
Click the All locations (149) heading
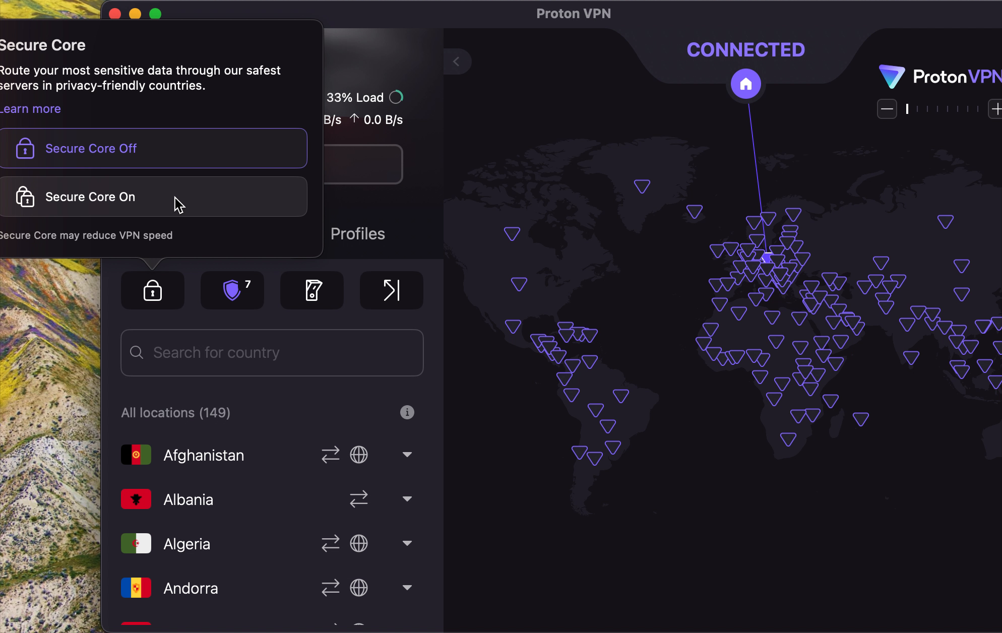[x=175, y=413]
